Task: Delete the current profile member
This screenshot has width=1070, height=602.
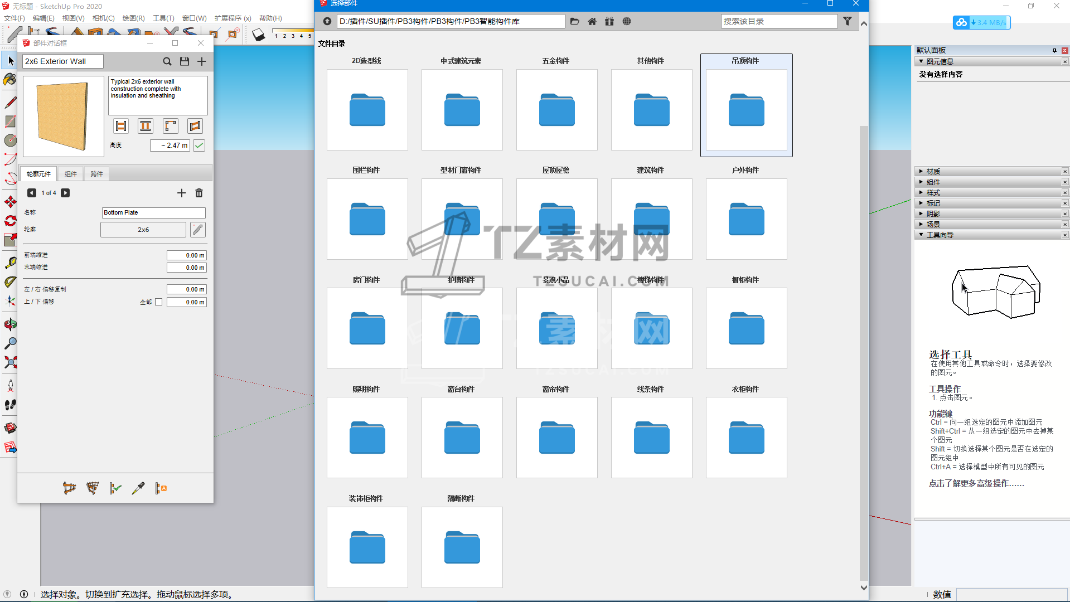Action: [199, 193]
